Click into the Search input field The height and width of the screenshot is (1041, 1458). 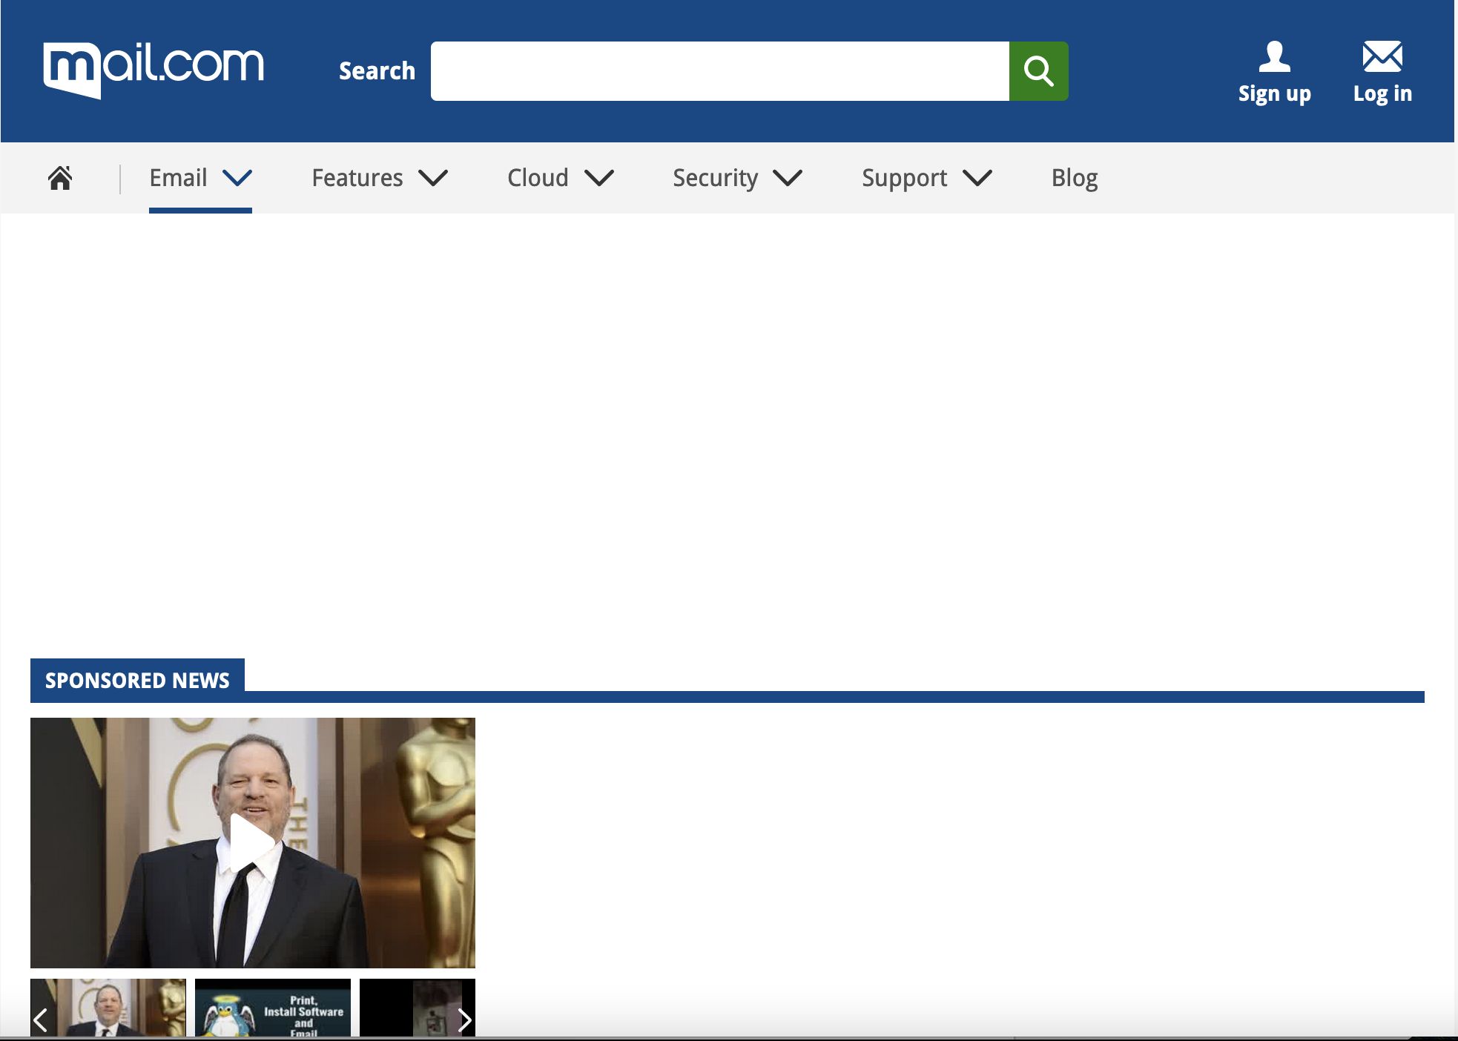pos(719,71)
